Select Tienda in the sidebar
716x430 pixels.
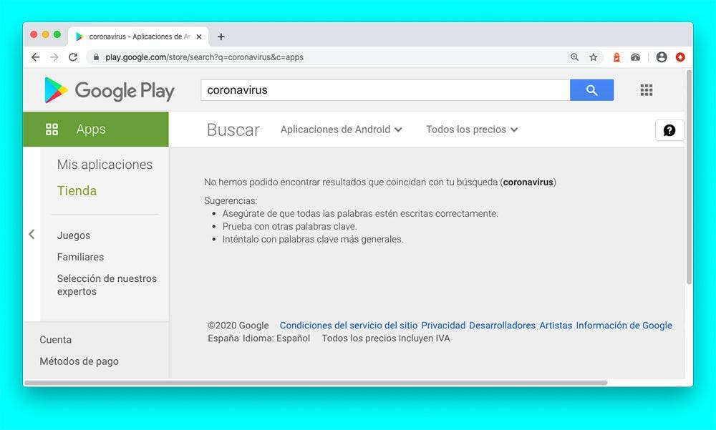point(77,190)
